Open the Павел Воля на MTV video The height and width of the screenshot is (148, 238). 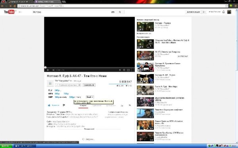tap(169, 122)
